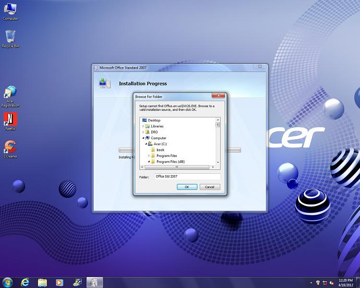Click the horizontal scroll-left arrow
360x288 pixels.
click(x=142, y=167)
